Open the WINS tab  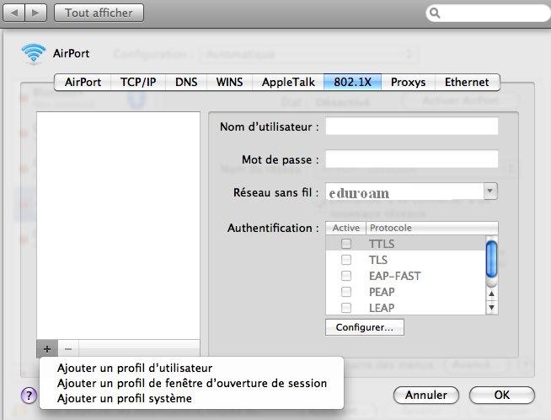tap(229, 83)
